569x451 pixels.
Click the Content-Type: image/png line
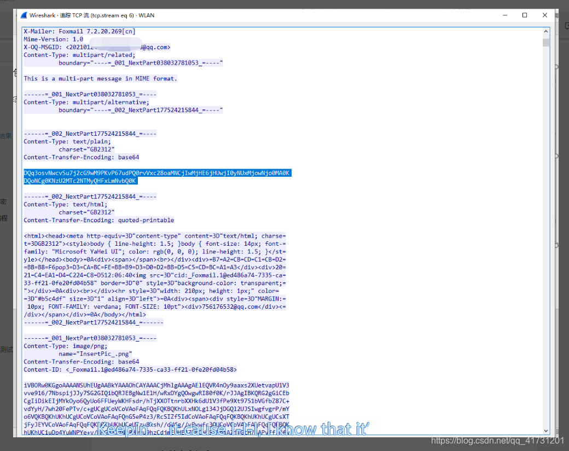pyautogui.click(x=65, y=346)
